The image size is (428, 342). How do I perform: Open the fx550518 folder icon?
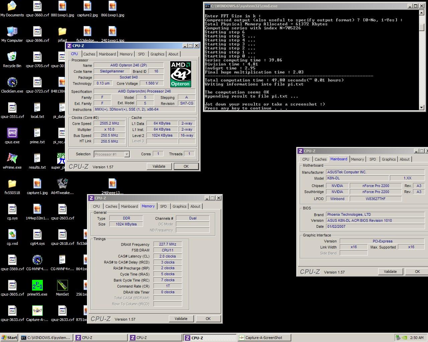12,187
